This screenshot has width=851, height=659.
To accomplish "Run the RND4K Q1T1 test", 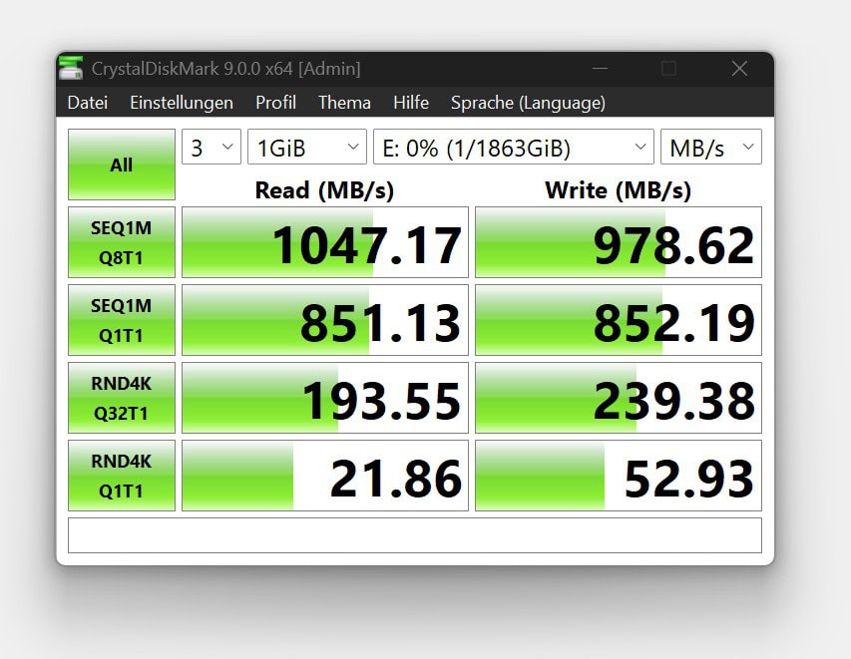I will click(x=122, y=476).
